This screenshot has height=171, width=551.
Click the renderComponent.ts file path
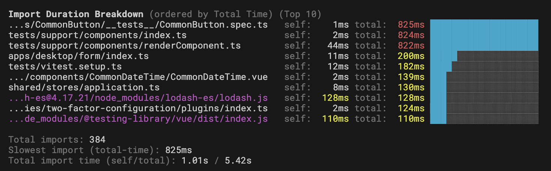(x=124, y=46)
